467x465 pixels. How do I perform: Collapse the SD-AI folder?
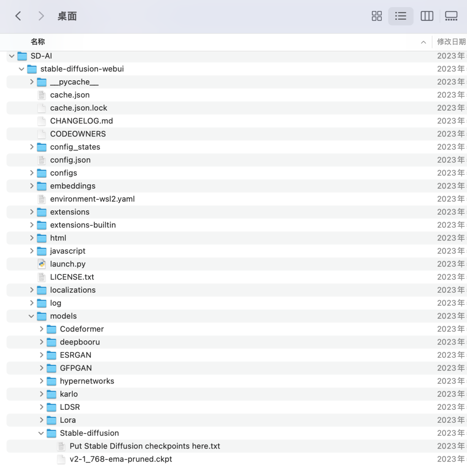(x=12, y=56)
